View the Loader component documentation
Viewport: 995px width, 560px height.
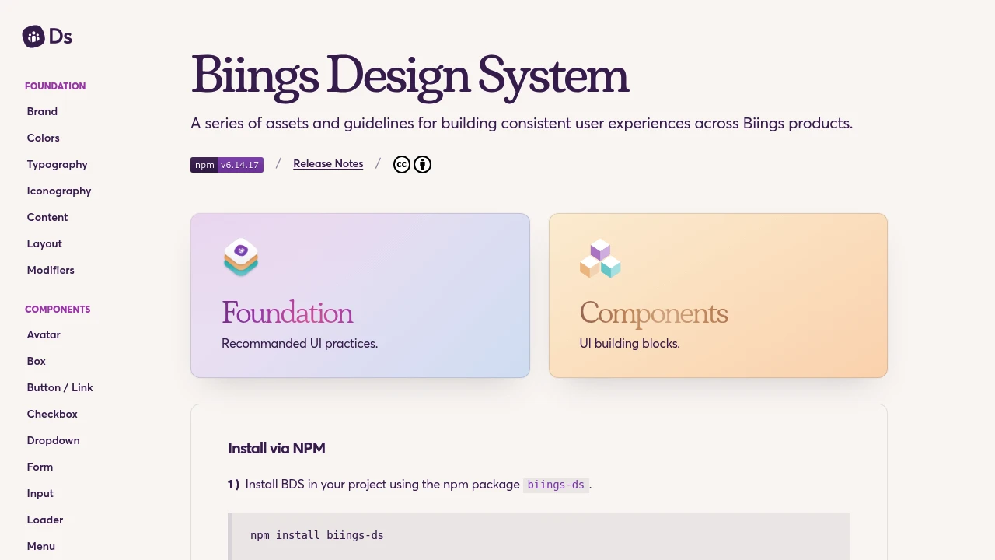(x=45, y=520)
